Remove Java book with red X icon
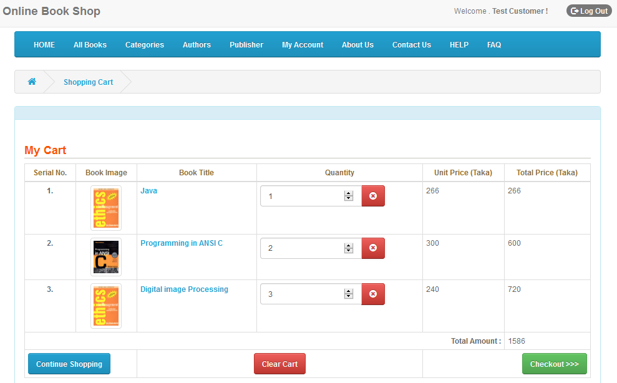617x383 pixels. pos(373,196)
